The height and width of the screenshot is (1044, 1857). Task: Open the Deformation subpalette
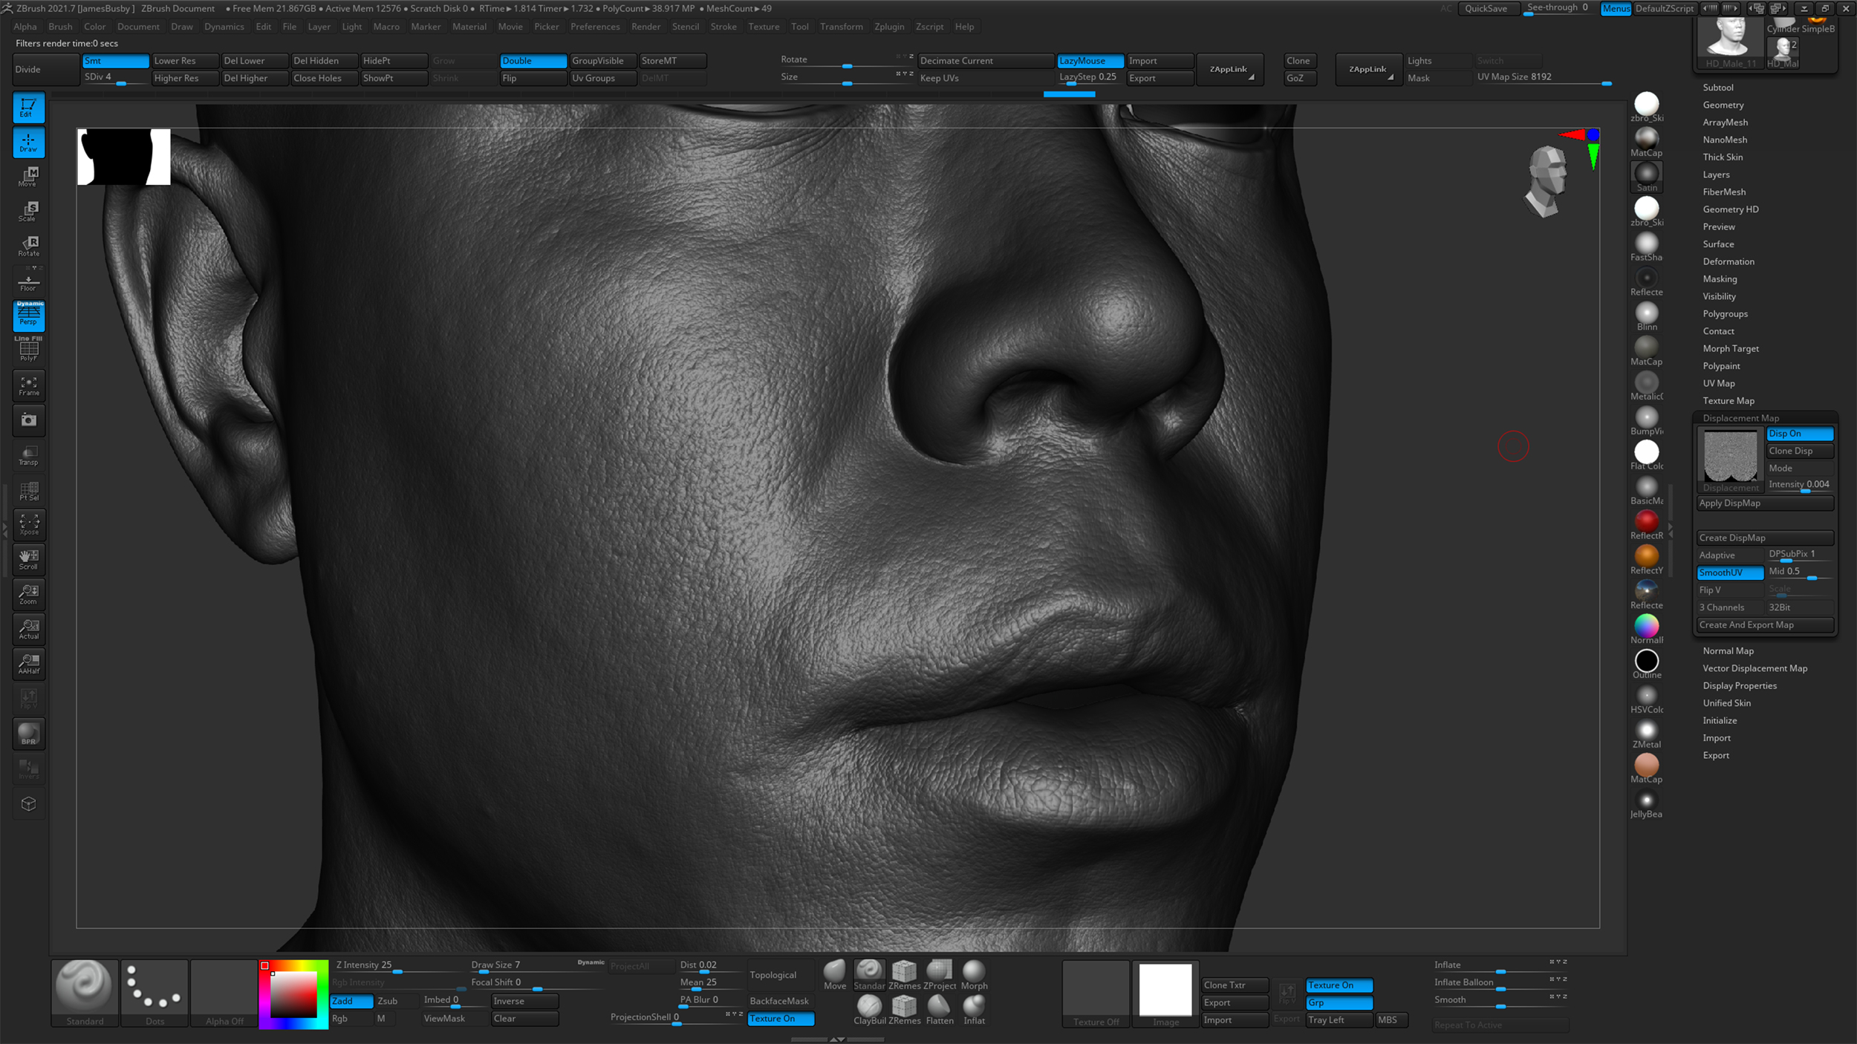(1728, 261)
